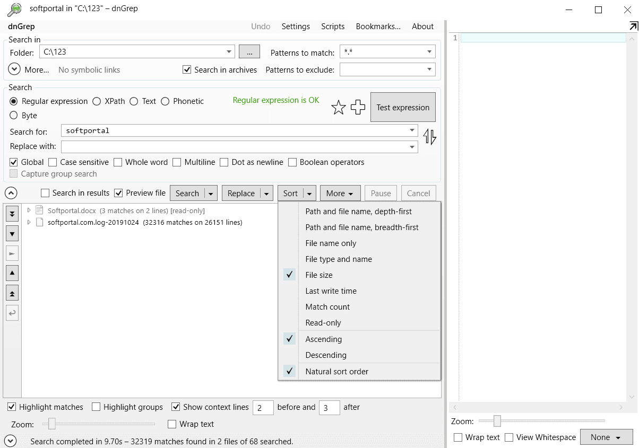Adjust the results Zoom slider
Image resolution: width=639 pixels, height=448 pixels.
[52, 424]
